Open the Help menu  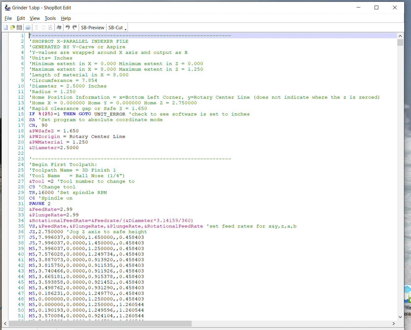(66, 18)
